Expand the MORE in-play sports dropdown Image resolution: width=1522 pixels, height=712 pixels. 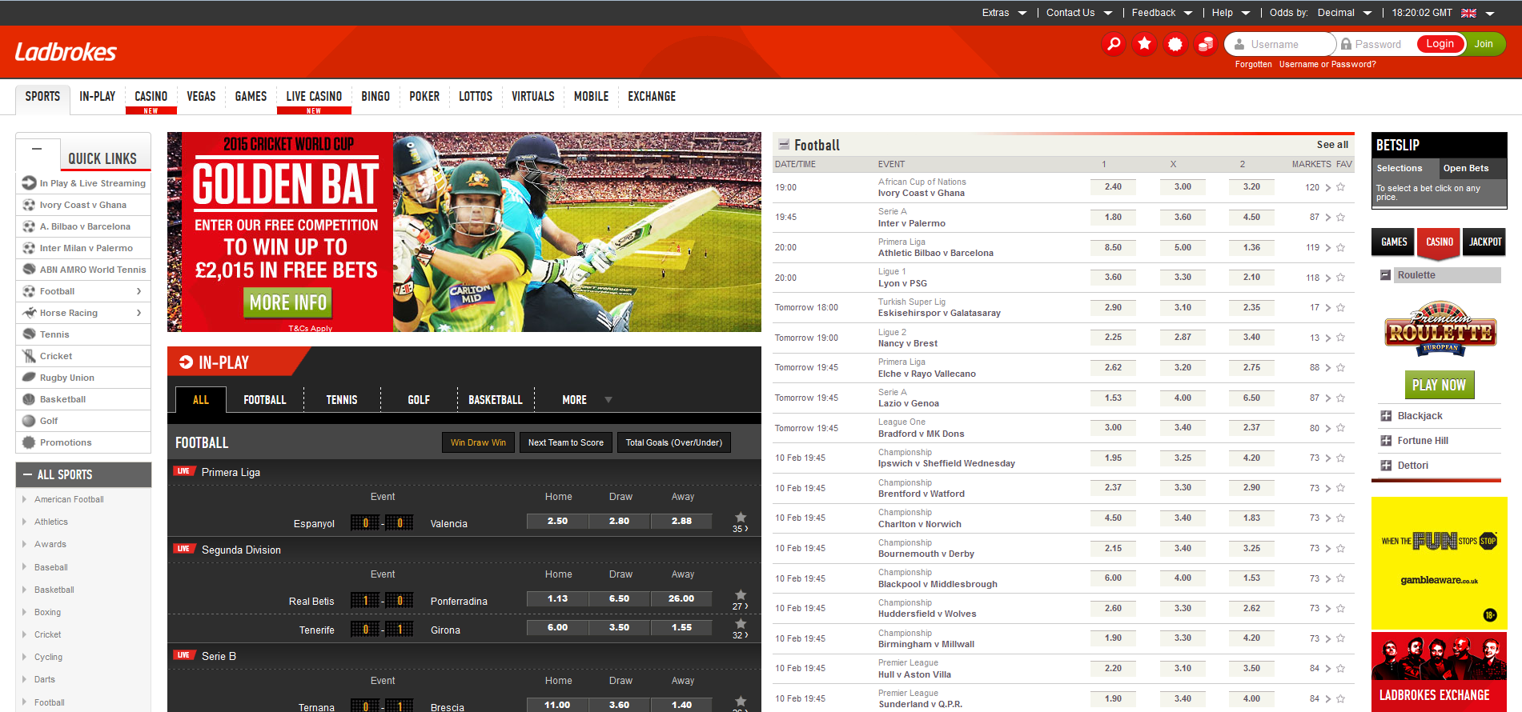point(587,399)
